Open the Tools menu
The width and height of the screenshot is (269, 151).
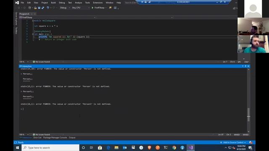pos(87,3)
